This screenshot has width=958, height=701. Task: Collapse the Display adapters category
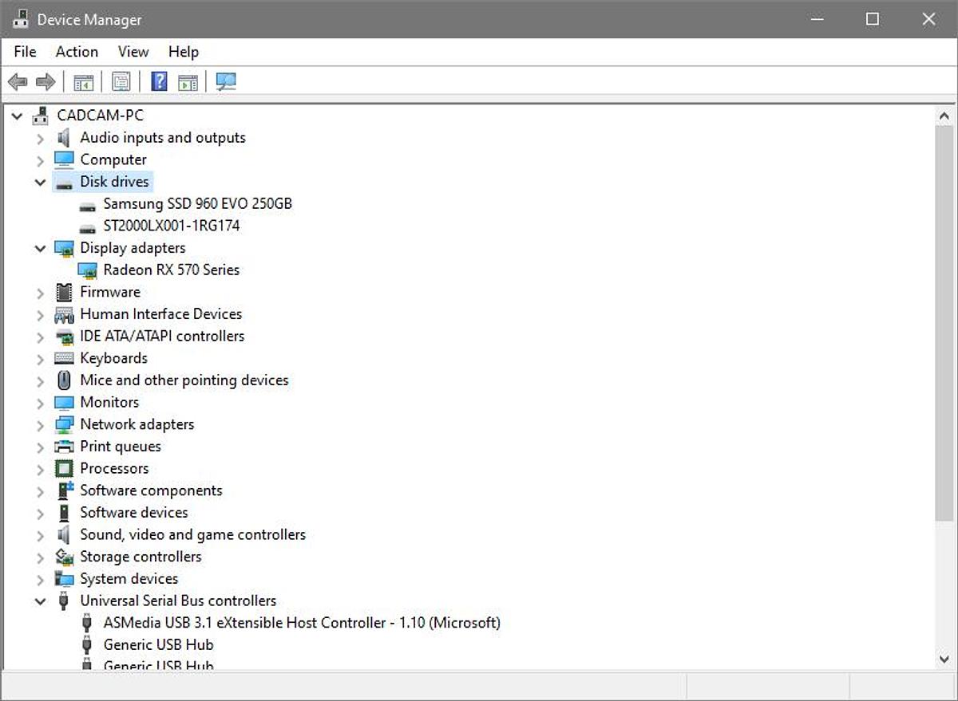pos(40,248)
